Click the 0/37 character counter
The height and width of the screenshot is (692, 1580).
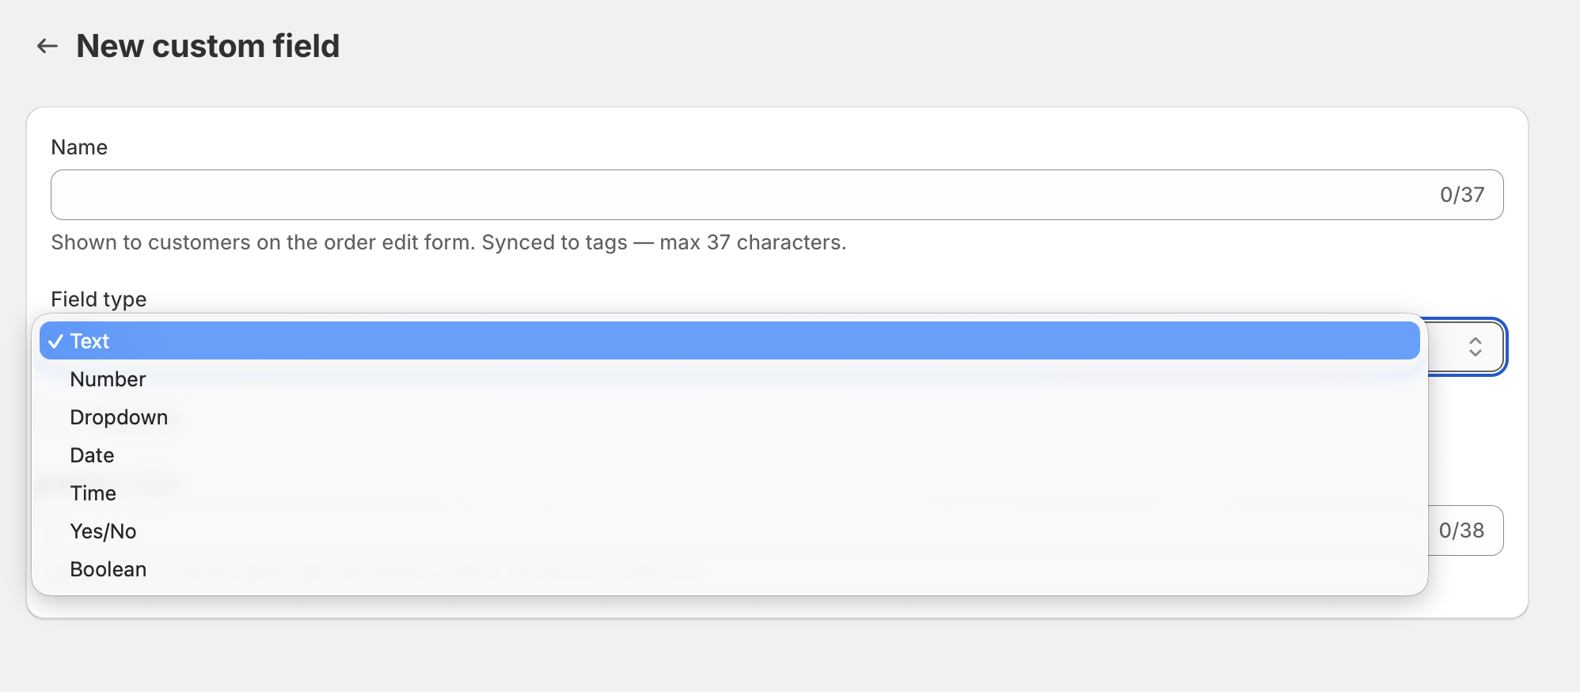click(1461, 195)
